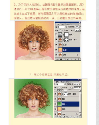Click link layers icon in panel with 图层 3 selected

point(57,117)
